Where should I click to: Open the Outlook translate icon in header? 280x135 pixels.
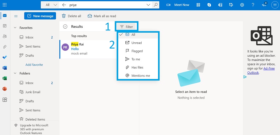click(x=220, y=5)
